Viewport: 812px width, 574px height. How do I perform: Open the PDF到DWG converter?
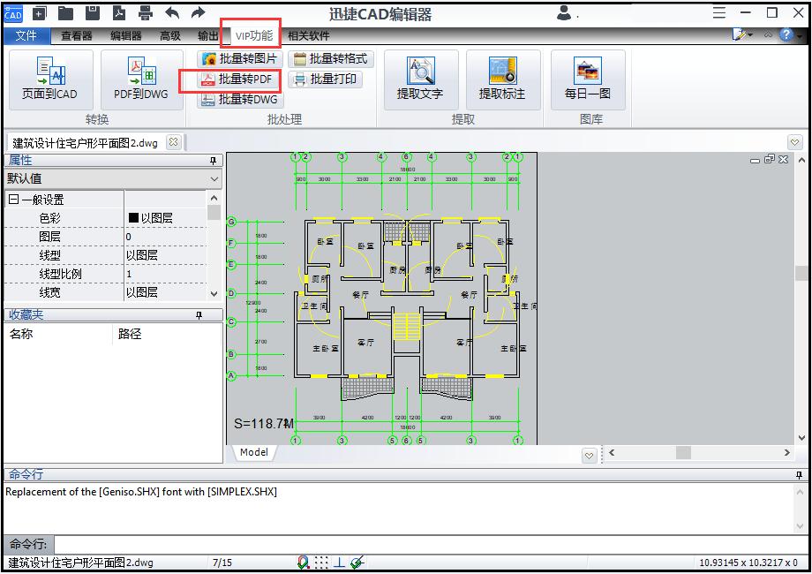coord(141,79)
